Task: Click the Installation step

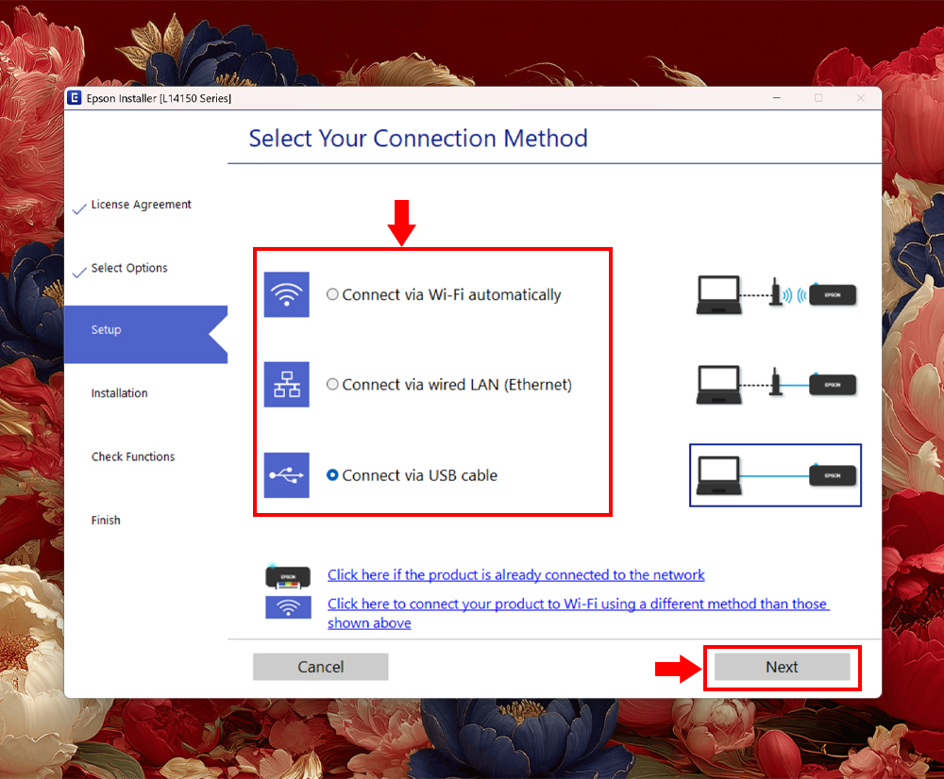Action: (119, 393)
